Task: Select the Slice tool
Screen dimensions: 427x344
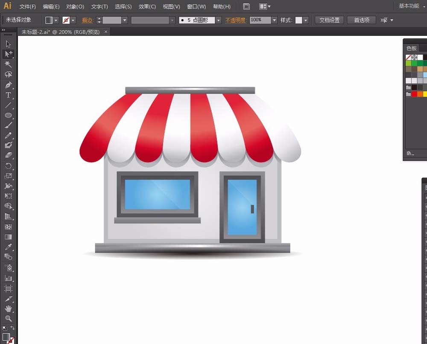Action: point(8,299)
